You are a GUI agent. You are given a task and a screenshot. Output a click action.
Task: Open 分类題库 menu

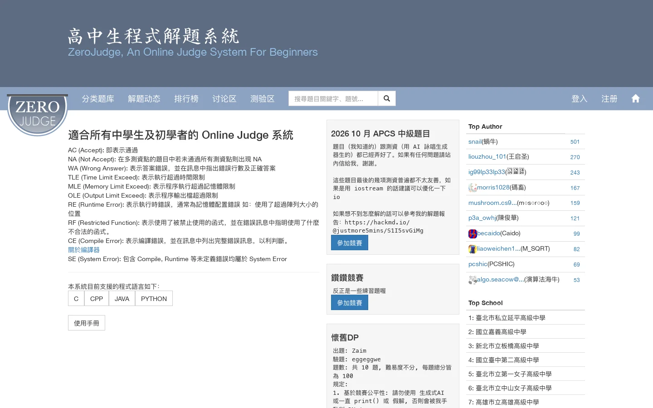pos(98,99)
